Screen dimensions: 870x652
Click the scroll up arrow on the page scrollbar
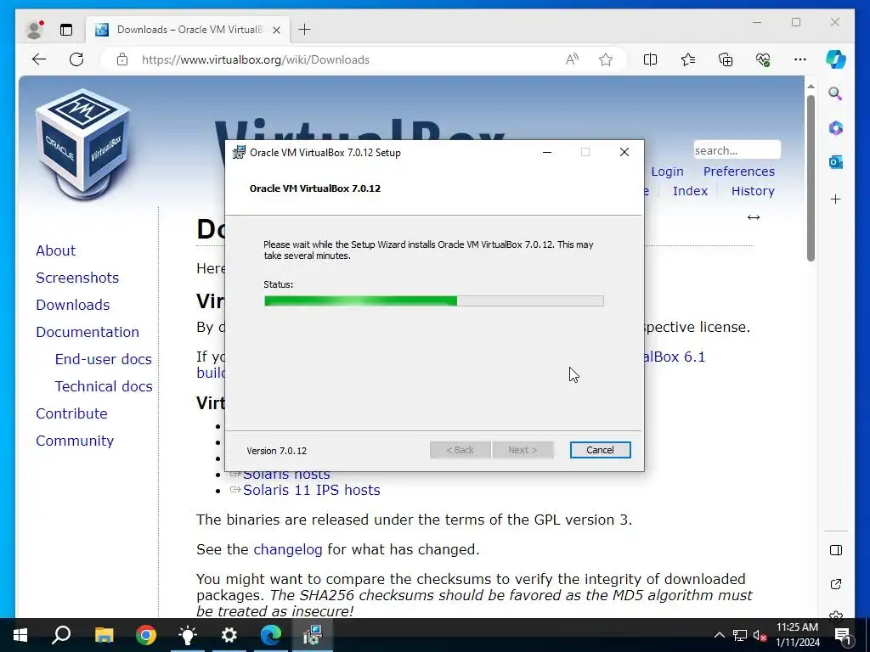811,87
